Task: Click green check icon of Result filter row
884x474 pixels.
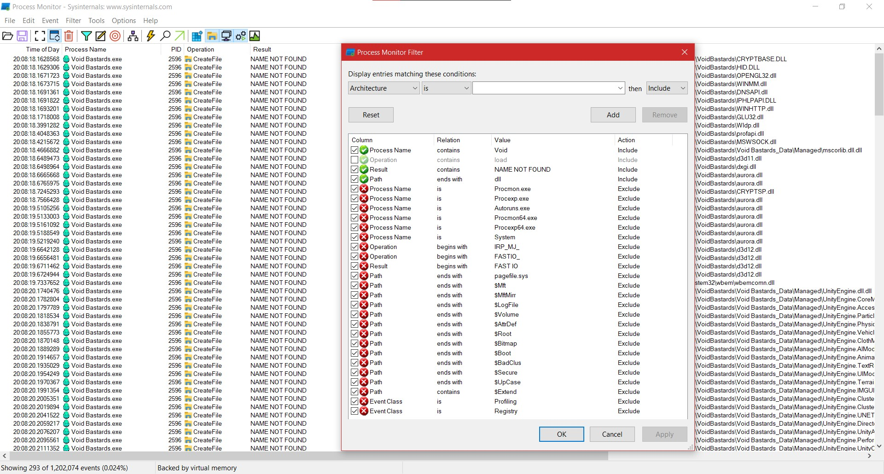Action: coord(364,169)
